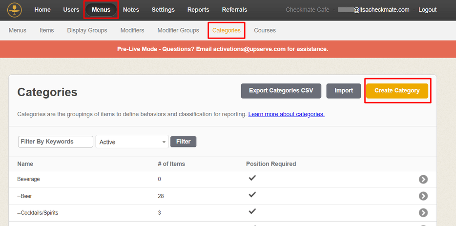Click the Upserve logo icon

point(15,10)
